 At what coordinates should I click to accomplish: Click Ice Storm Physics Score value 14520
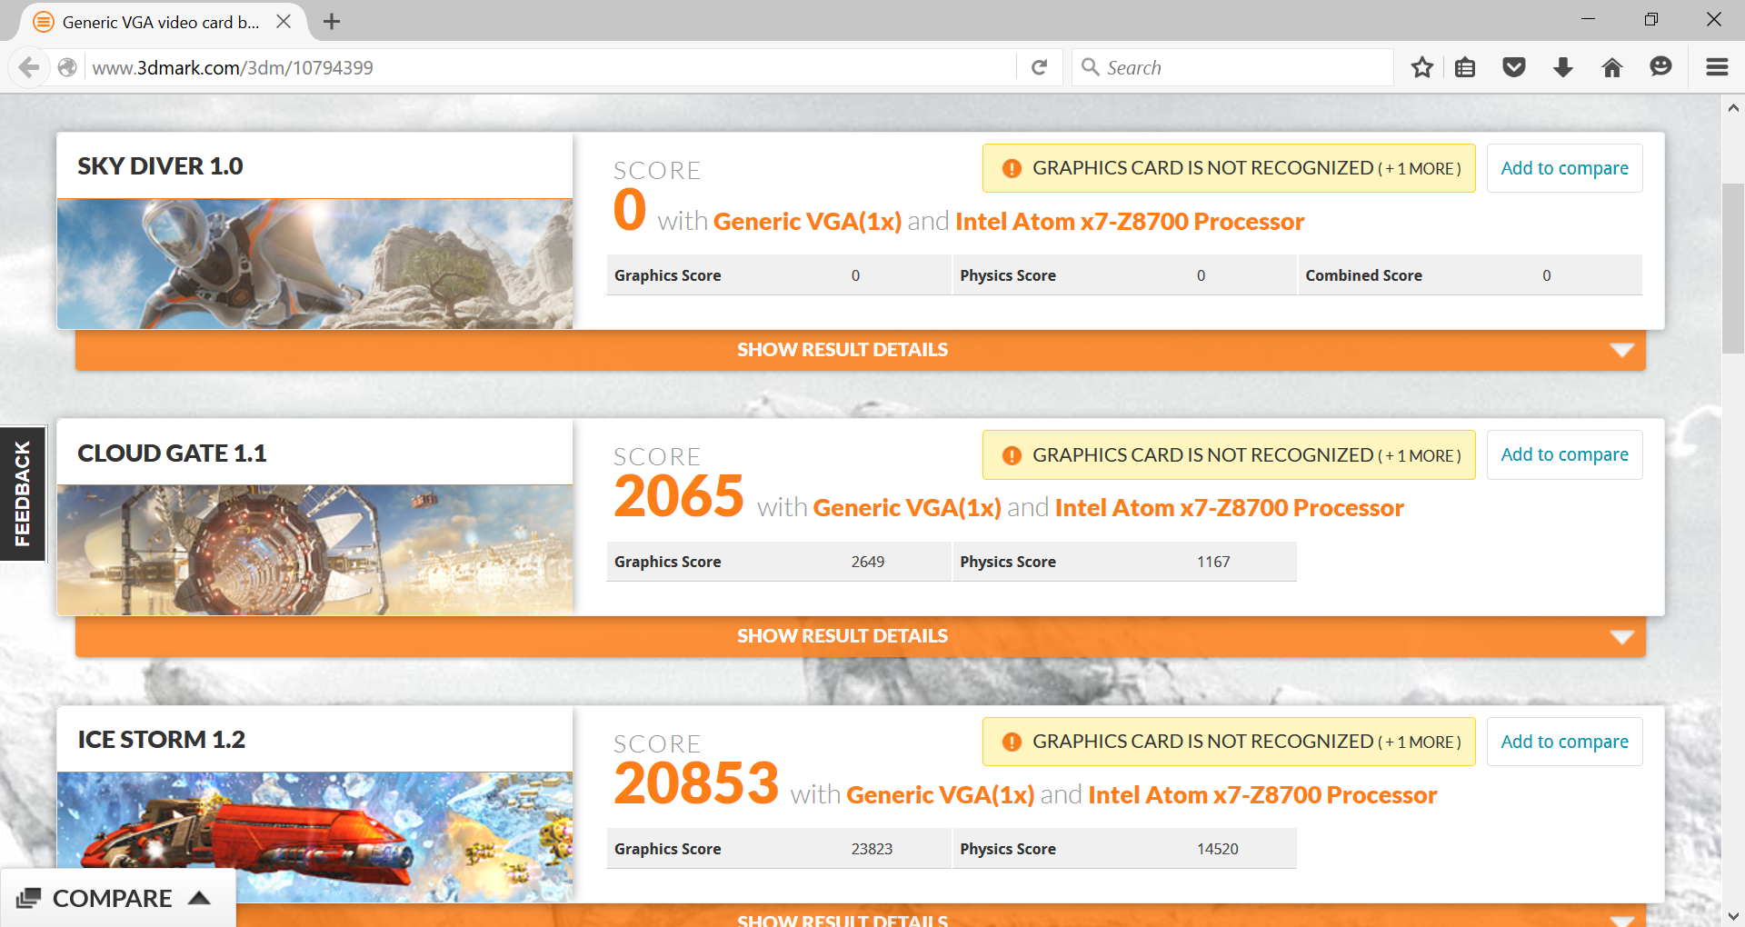[1218, 849]
